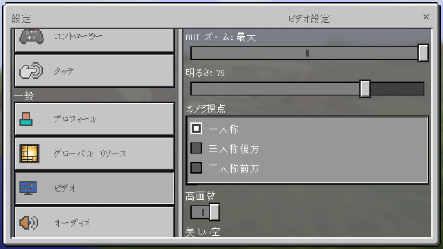Switch to the タッチ settings tab
The width and height of the screenshot is (443, 249).
94,71
